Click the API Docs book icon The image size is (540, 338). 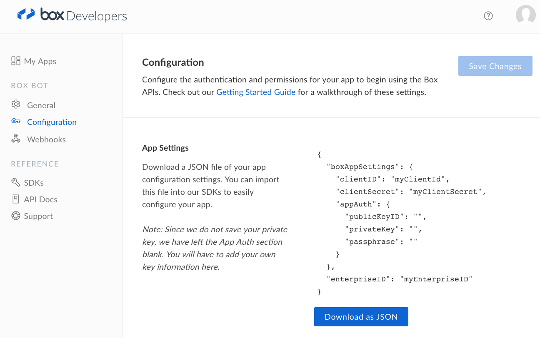[16, 199]
